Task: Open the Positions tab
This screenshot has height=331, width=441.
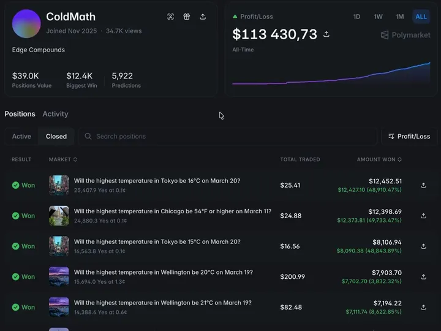Action: [20, 114]
